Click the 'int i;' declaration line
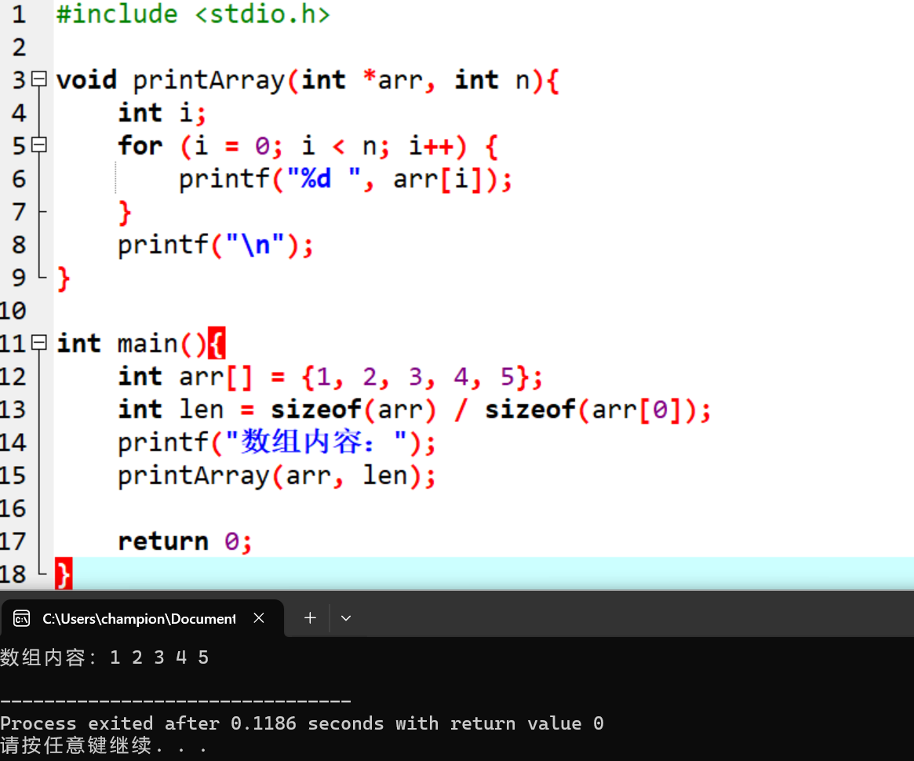914x761 pixels. pyautogui.click(x=162, y=113)
